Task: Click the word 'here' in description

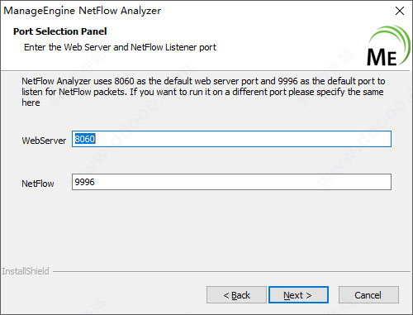Action: pyautogui.click(x=31, y=103)
